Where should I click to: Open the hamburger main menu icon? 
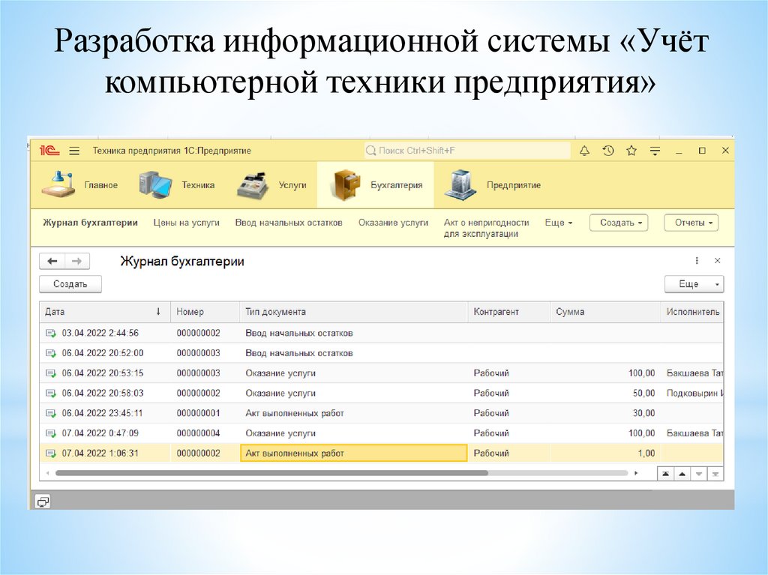73,151
